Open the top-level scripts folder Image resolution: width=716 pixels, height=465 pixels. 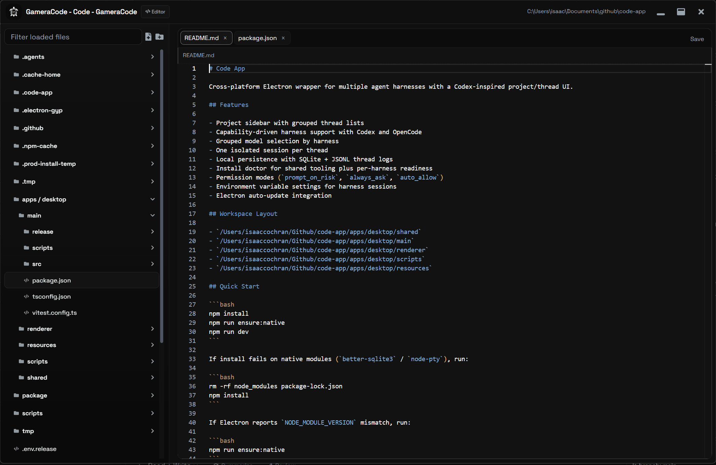82,413
